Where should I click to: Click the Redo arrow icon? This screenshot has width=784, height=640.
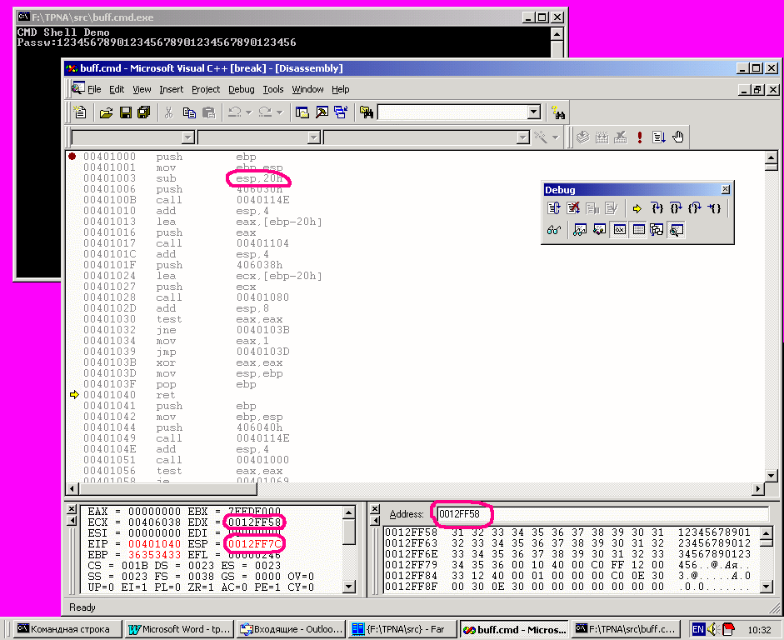click(x=265, y=112)
